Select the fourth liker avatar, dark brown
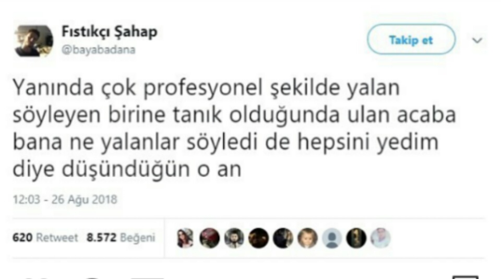The image size is (501, 279). click(258, 238)
